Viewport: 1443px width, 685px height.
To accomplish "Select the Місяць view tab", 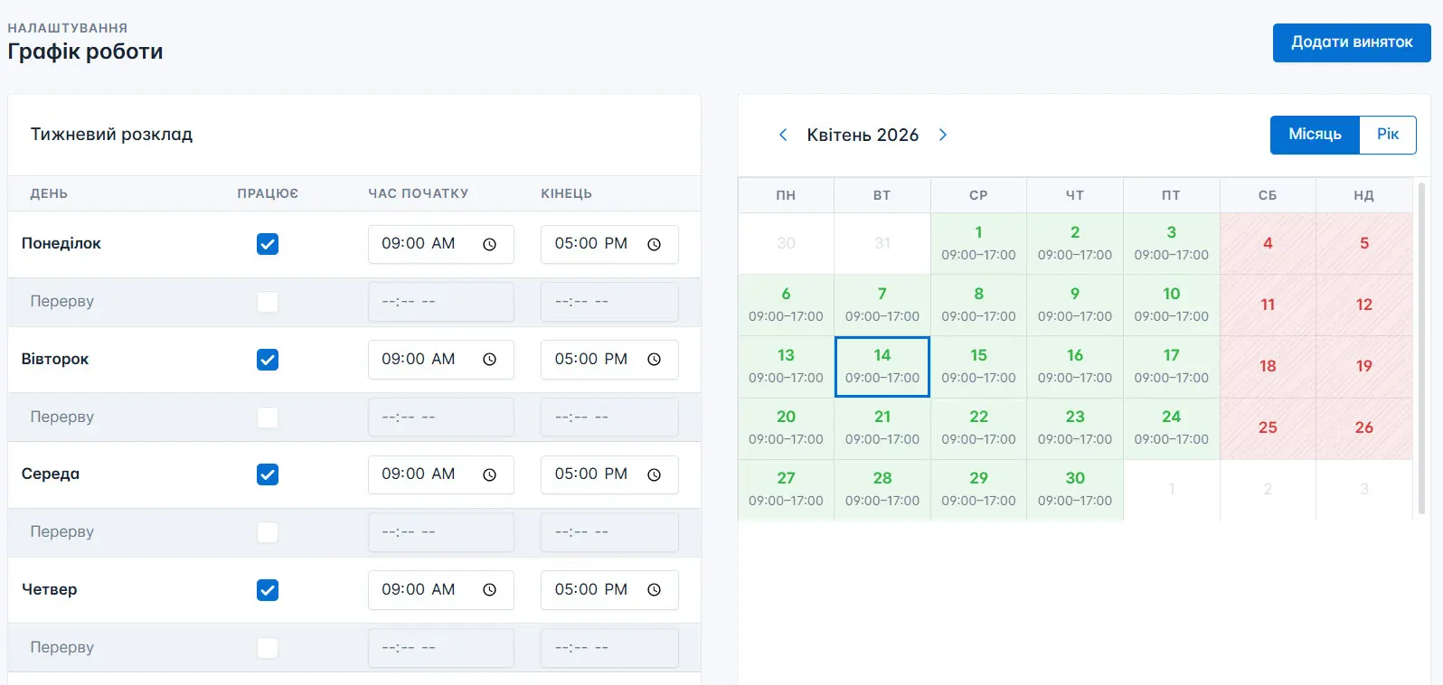I will [1315, 135].
